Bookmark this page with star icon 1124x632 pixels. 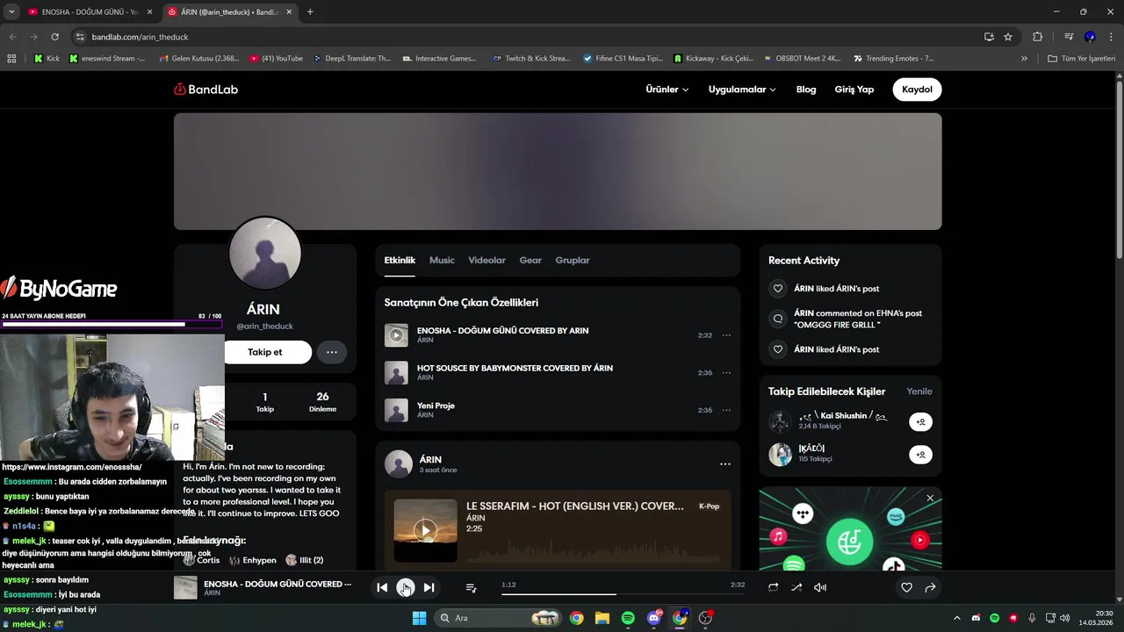point(1008,37)
